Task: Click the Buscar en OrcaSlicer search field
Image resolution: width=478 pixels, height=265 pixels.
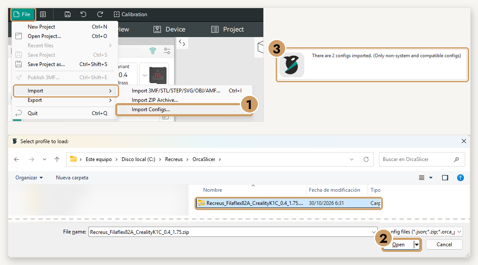Action: [422, 159]
